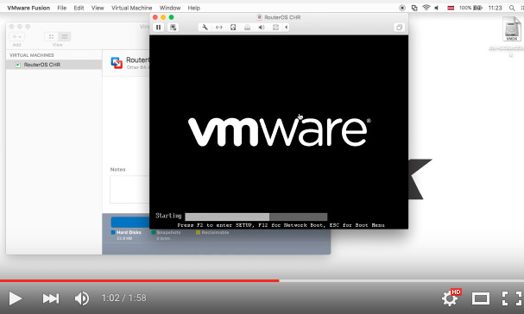The height and width of the screenshot is (314, 524).
Task: Click the Add dropdown in the library window
Action: pyautogui.click(x=16, y=36)
